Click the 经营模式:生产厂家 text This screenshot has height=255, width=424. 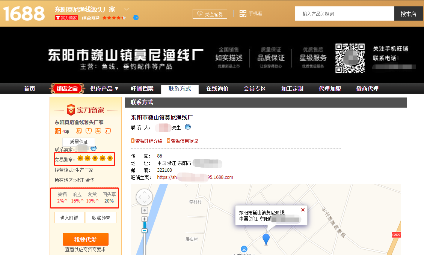click(x=74, y=170)
